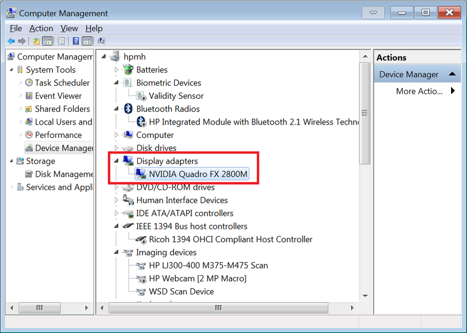Viewport: 467px width, 333px height.
Task: Expand the Services and Applications node
Action: (x=12, y=187)
